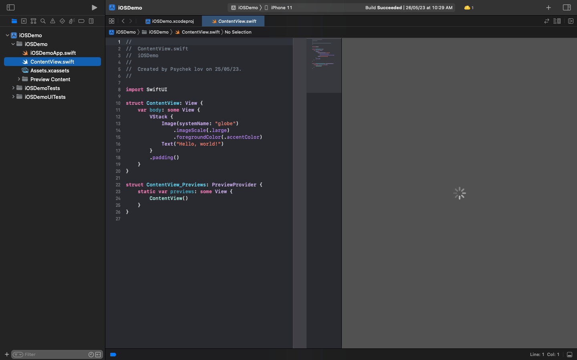Toggle the navigator sidebar
577x360 pixels.
(x=11, y=8)
